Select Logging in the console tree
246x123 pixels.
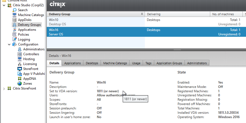(x=24, y=39)
